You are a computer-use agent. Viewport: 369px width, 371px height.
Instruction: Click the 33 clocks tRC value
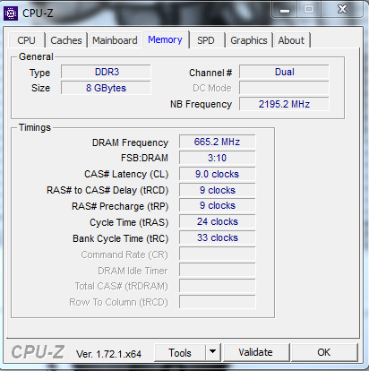coord(218,237)
